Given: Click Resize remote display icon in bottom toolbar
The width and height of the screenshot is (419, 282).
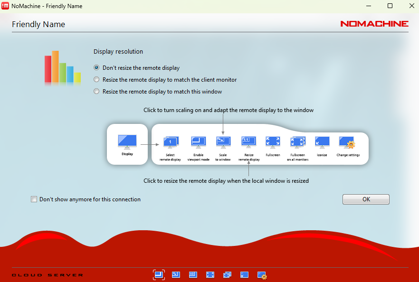Looking at the screenshot, I should [x=193, y=274].
